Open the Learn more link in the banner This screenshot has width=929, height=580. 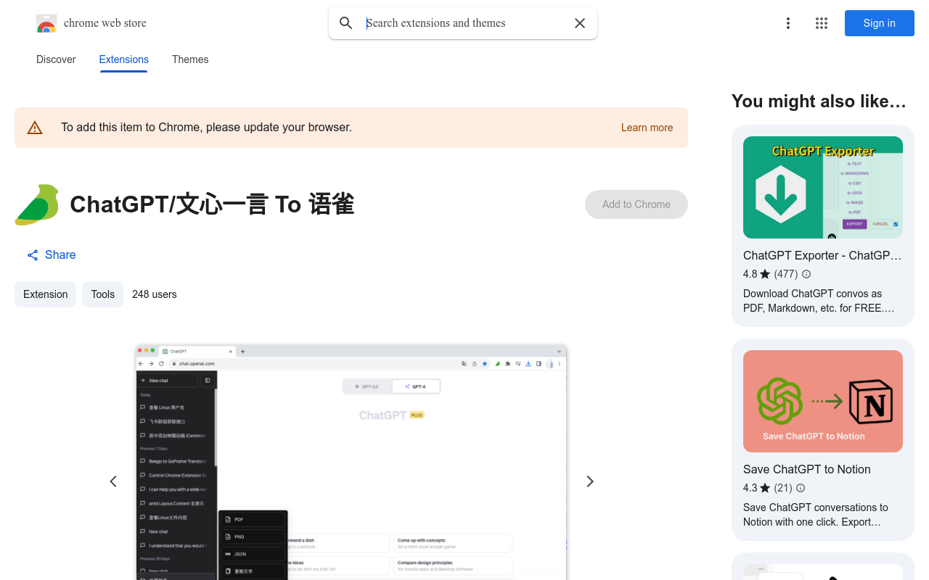coord(647,128)
